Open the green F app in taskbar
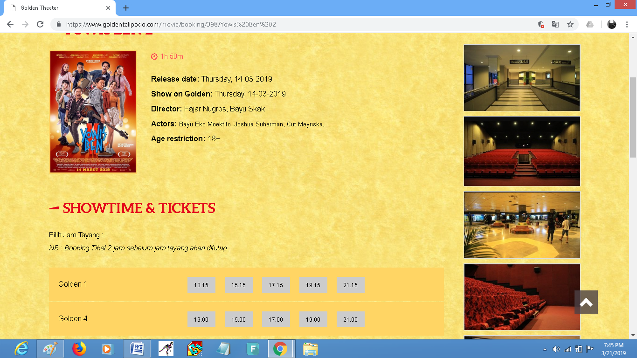This screenshot has height=358, width=637. (x=252, y=349)
